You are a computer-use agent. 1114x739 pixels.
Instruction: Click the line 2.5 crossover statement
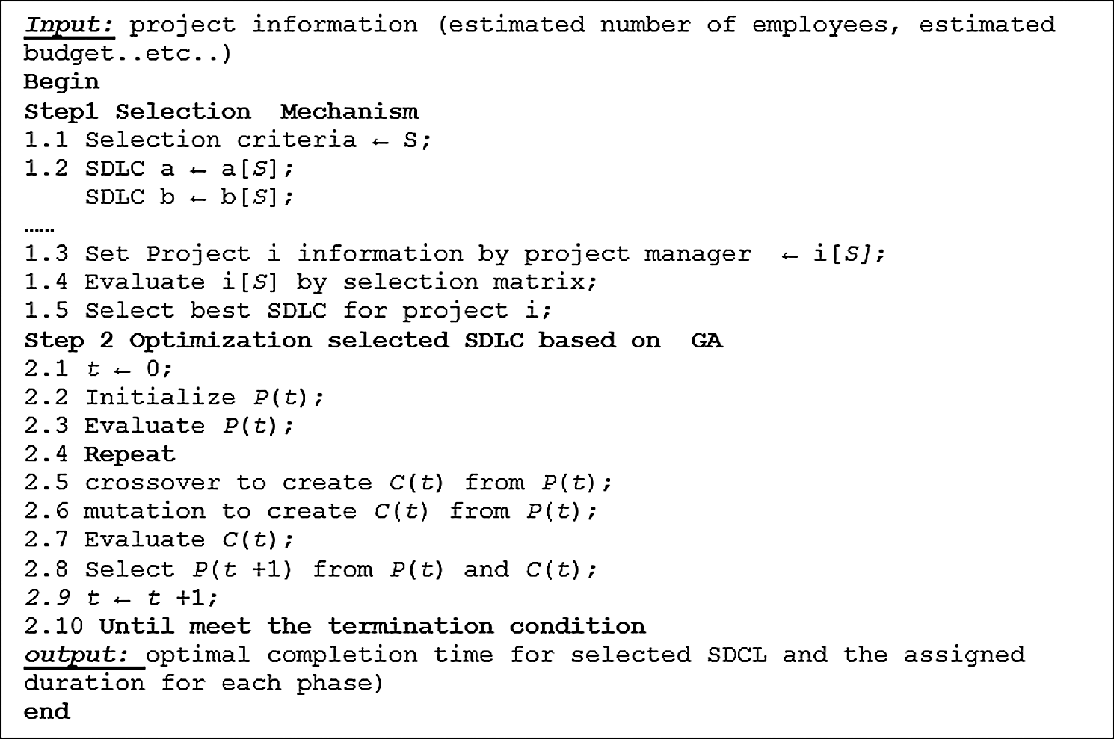coord(318,483)
